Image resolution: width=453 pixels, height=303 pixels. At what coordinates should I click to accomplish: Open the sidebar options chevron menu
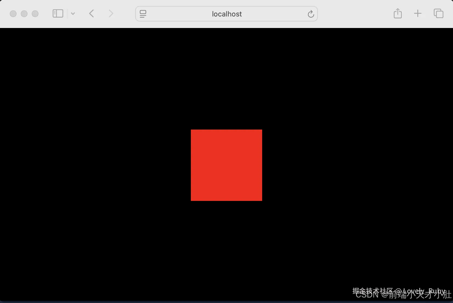pos(73,13)
